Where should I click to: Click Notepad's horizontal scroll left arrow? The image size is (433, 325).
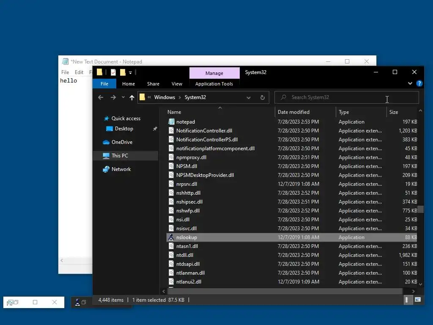click(x=62, y=260)
